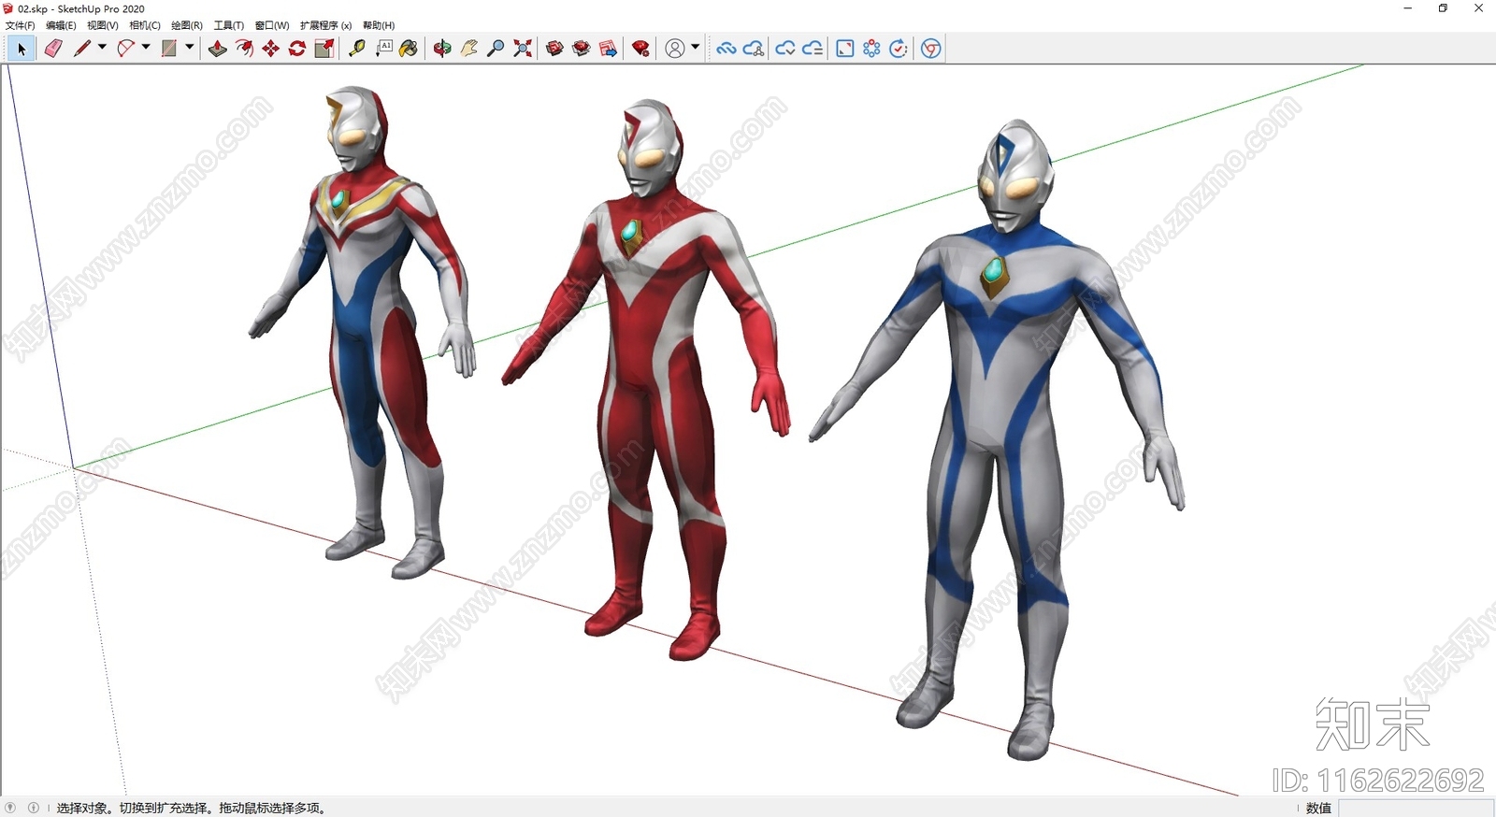Viewport: 1496px width, 817px height.
Task: Open the Line tool dropdown arrow
Action: (x=102, y=47)
